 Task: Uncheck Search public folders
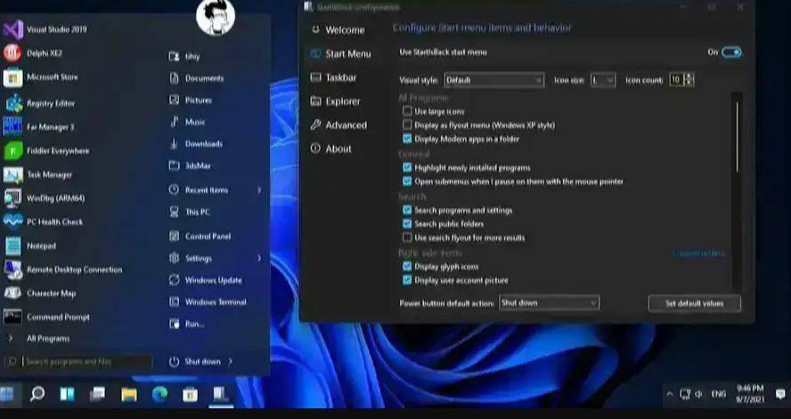click(407, 223)
